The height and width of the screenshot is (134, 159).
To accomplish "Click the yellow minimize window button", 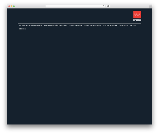I will 11,6.
